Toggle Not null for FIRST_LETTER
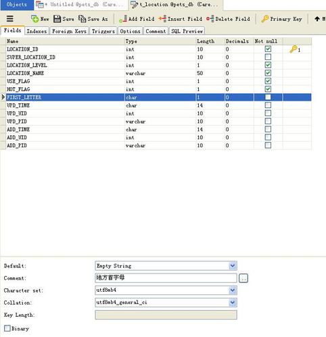Viewport: 326px width, 337px height. (268, 97)
